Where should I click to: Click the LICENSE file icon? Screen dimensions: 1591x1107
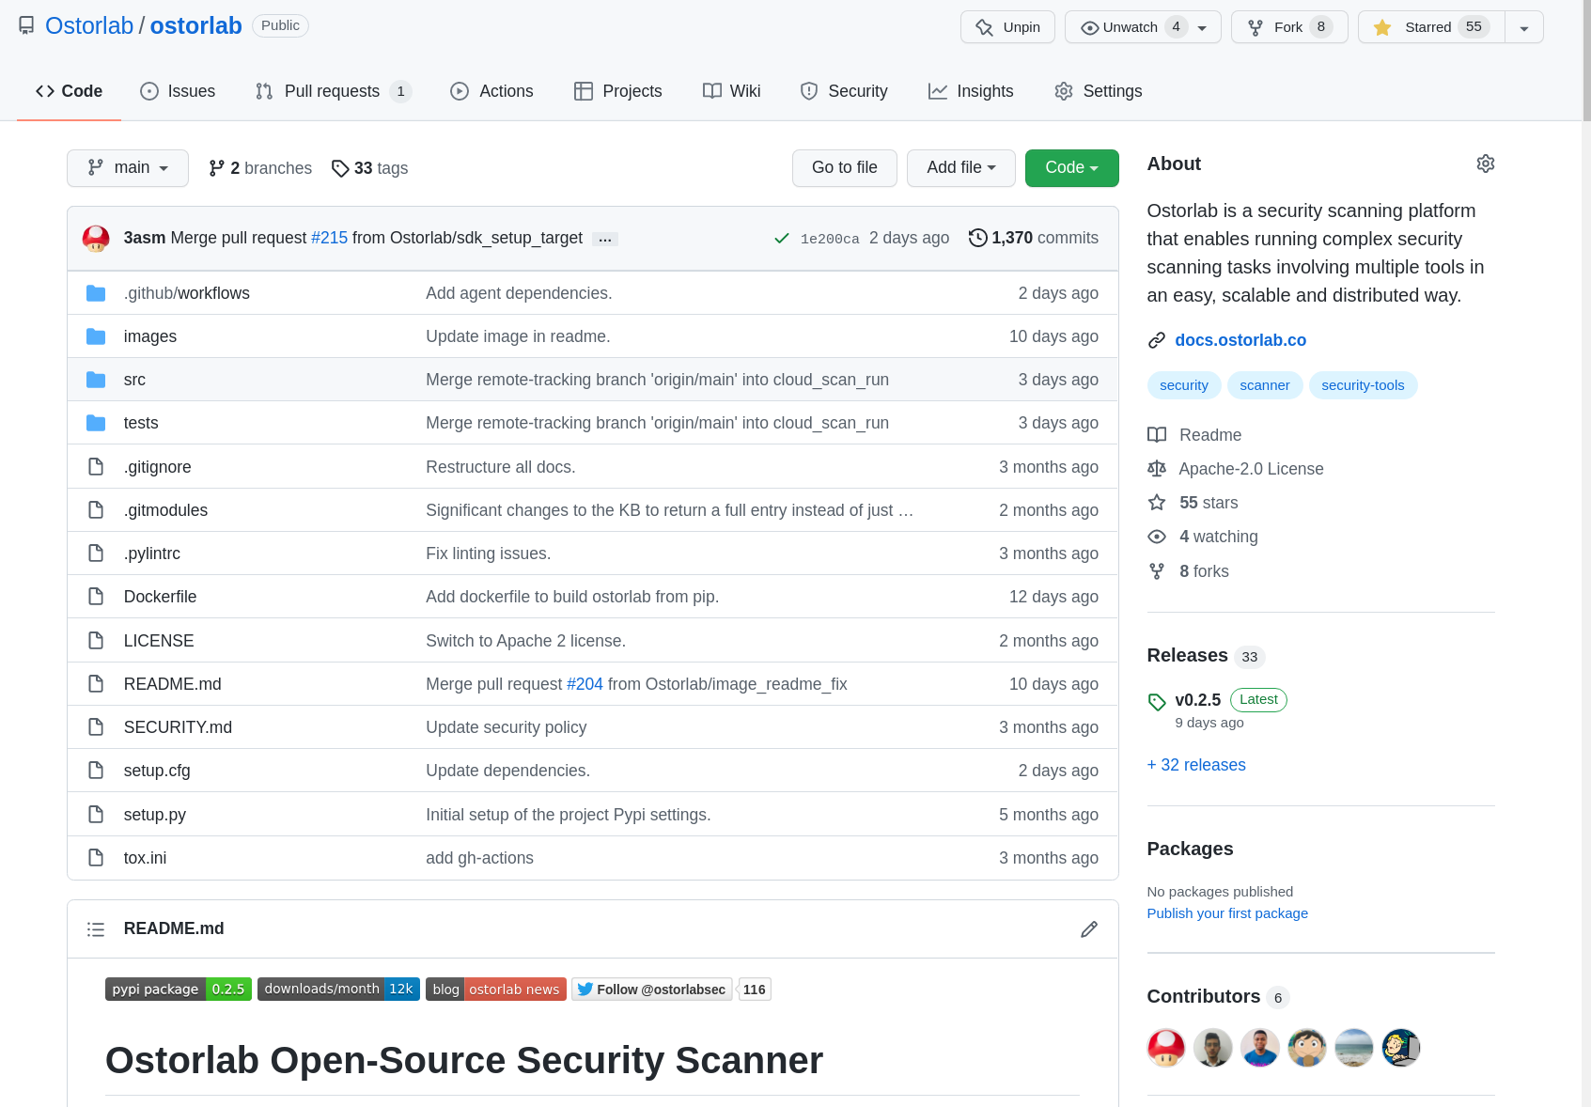coord(96,641)
